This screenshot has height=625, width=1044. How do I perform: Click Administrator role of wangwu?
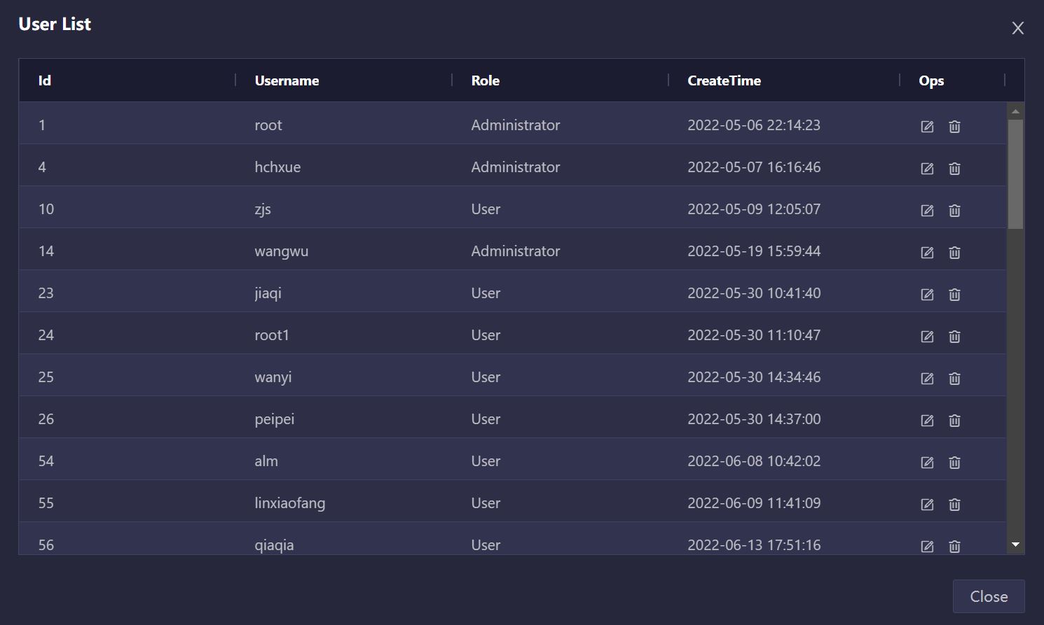click(516, 251)
